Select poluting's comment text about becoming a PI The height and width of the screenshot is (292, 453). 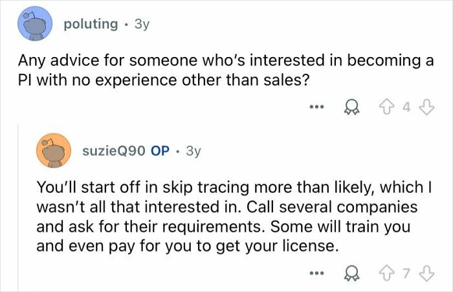pyautogui.click(x=226, y=71)
